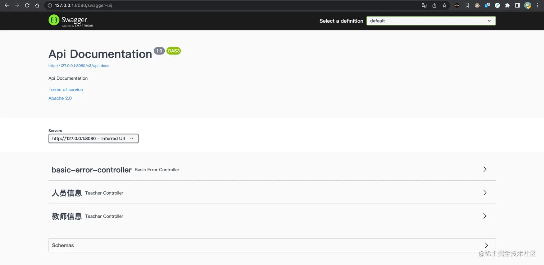Viewport: 544px width, 265px height.
Task: Open the infinity symbol extension
Action: point(457,5)
